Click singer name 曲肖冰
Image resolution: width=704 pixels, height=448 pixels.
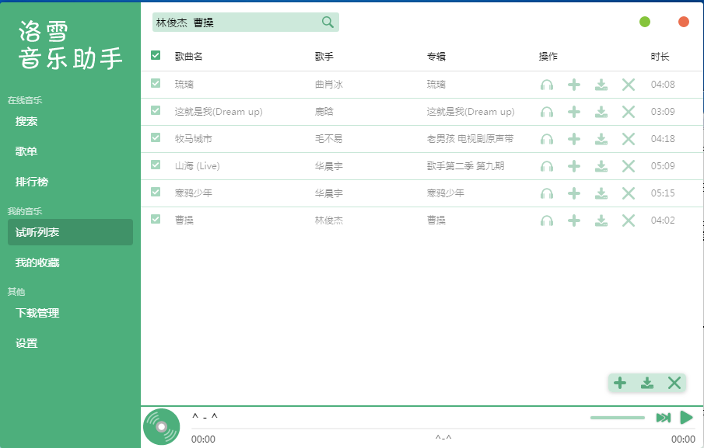[x=329, y=85]
